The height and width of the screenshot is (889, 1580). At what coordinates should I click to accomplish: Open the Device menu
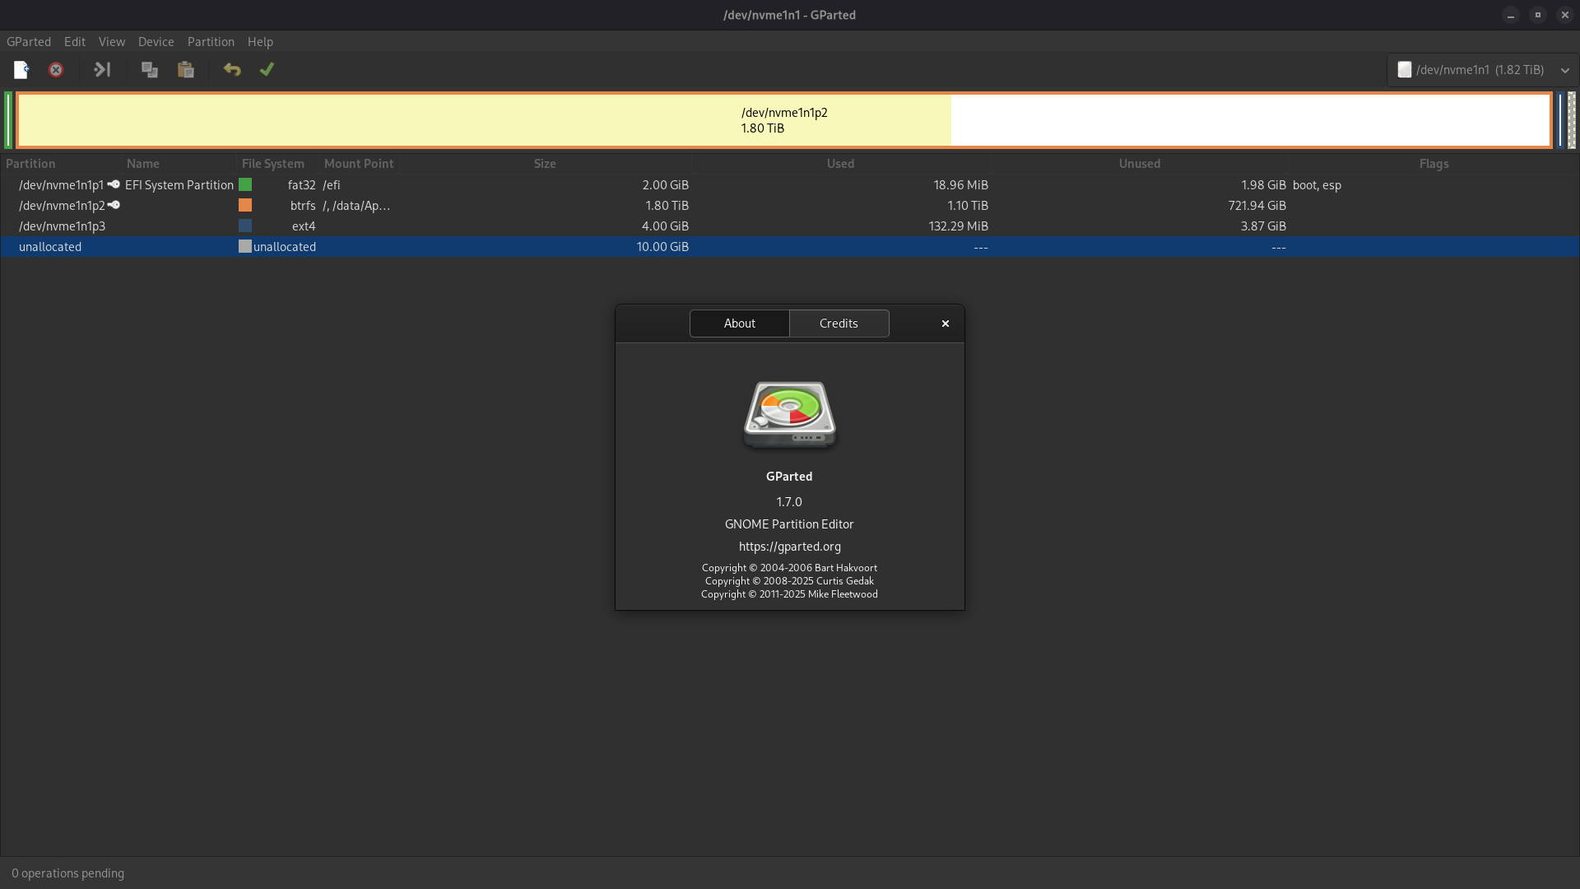[156, 42]
